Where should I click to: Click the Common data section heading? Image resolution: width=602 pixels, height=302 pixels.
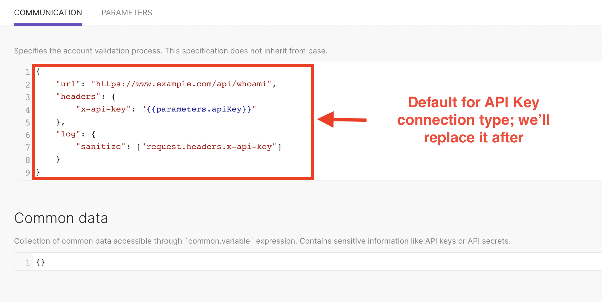(x=61, y=218)
